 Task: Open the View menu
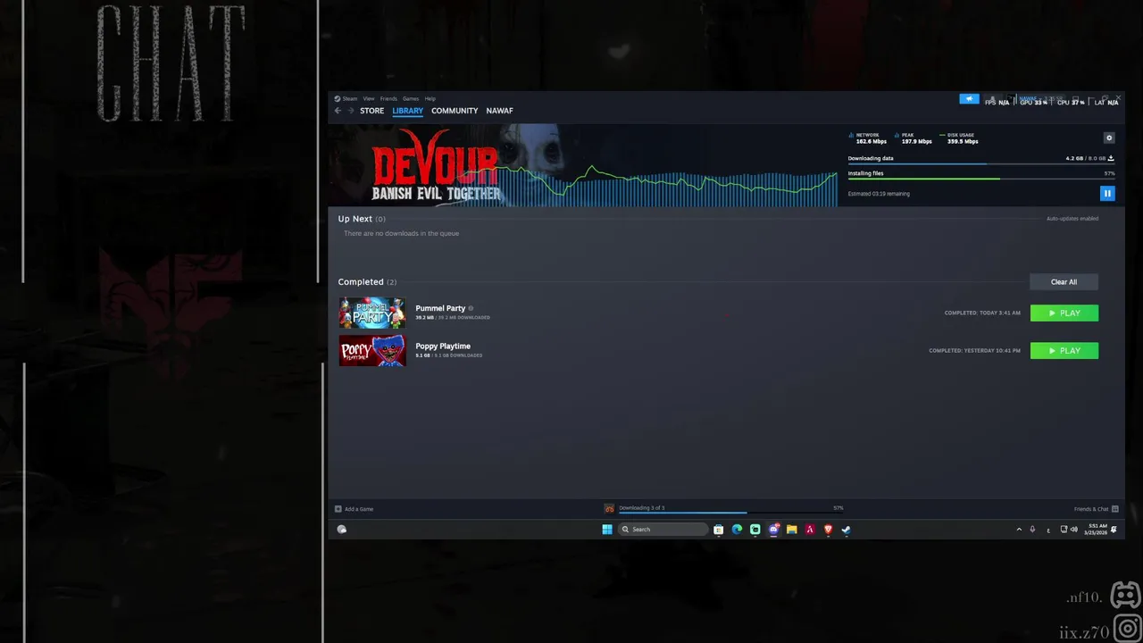tap(368, 98)
